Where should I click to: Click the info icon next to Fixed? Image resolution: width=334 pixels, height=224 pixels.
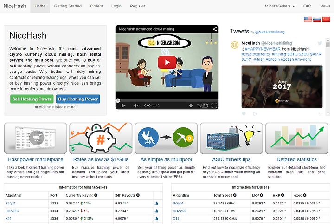(x=305, y=195)
